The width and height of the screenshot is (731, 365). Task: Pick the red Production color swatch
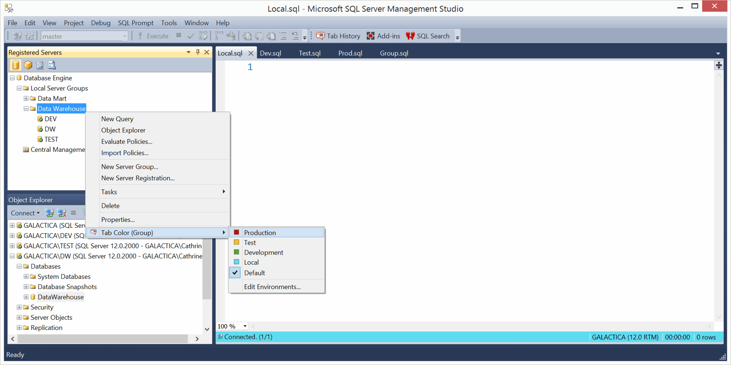click(236, 233)
